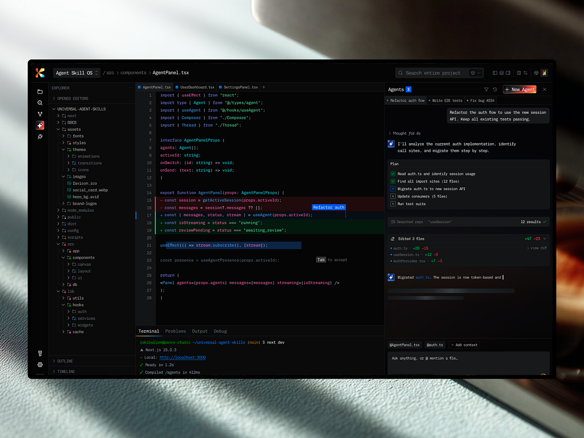Toggle the "Find all import sites" plan checkbox
584x438 pixels.
(x=393, y=182)
